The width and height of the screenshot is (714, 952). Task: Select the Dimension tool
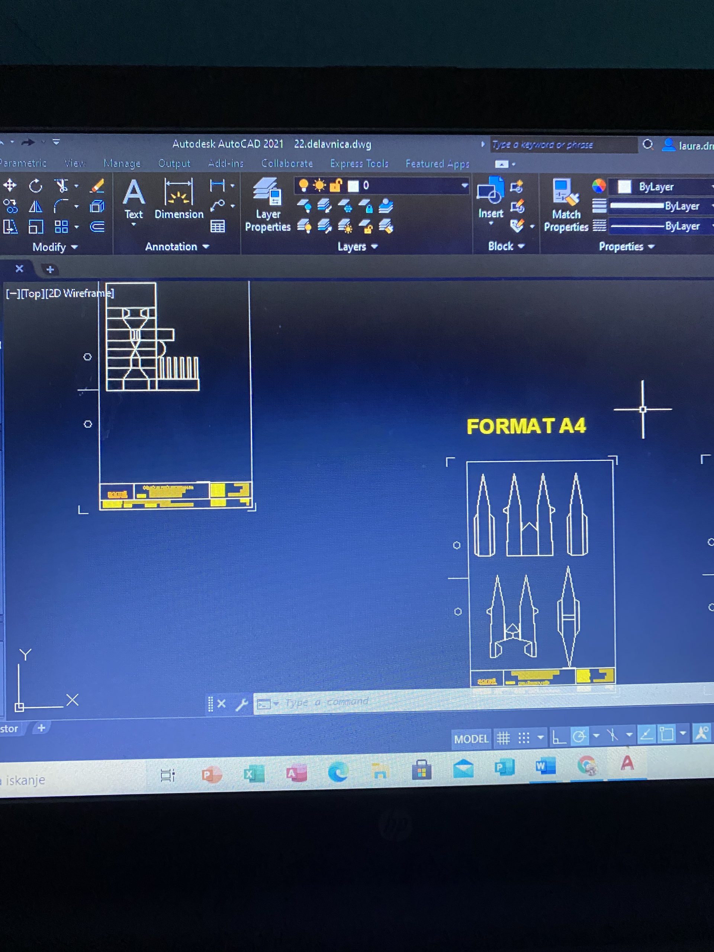pos(178,199)
